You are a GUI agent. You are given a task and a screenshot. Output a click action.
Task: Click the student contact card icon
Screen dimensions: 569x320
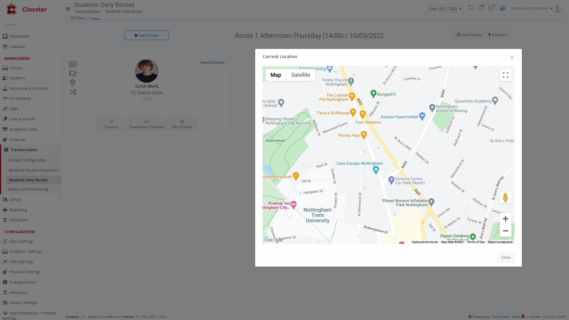click(x=73, y=64)
